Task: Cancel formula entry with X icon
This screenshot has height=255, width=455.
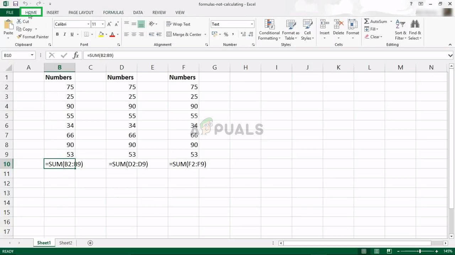Action: pyautogui.click(x=52, y=55)
